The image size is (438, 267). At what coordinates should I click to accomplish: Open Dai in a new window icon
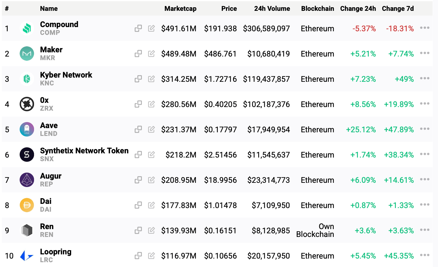click(138, 205)
